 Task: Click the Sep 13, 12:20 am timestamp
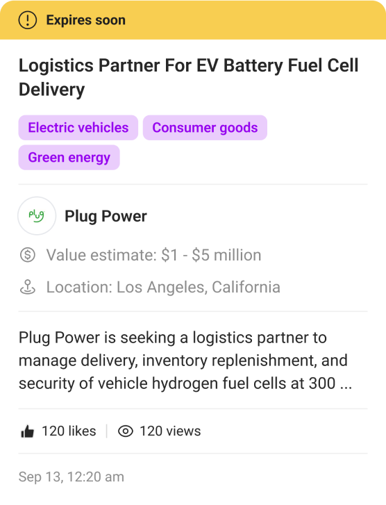coord(71,477)
